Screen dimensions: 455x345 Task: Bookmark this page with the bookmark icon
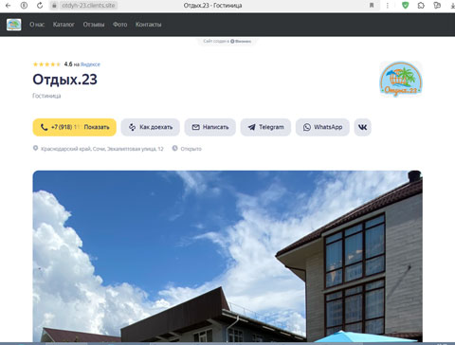[372, 6]
